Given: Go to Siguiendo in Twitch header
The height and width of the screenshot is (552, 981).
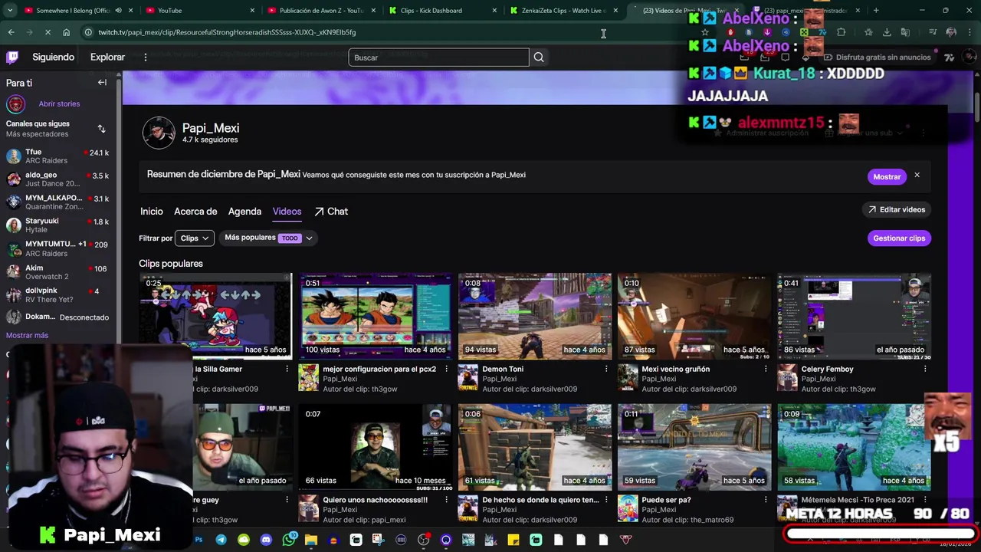Looking at the screenshot, I should click(x=54, y=58).
